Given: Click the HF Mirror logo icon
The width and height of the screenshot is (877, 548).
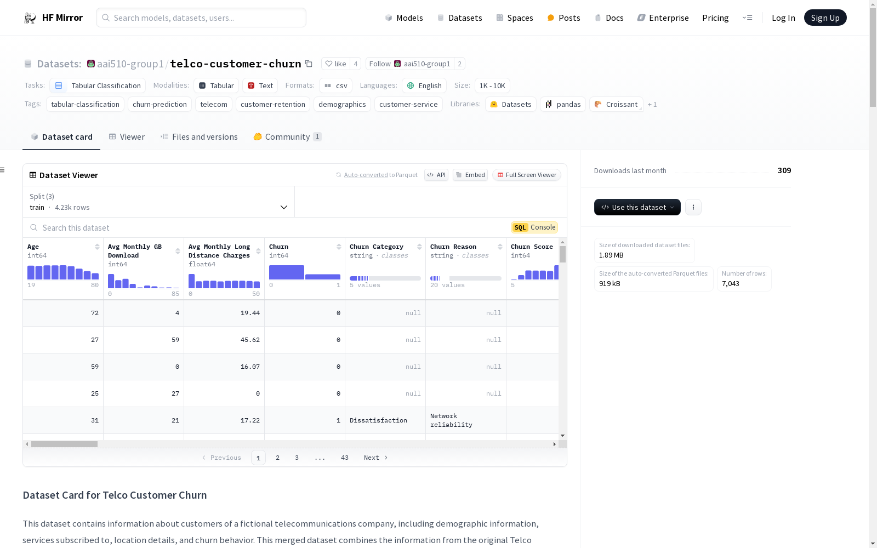Looking at the screenshot, I should pos(30,18).
